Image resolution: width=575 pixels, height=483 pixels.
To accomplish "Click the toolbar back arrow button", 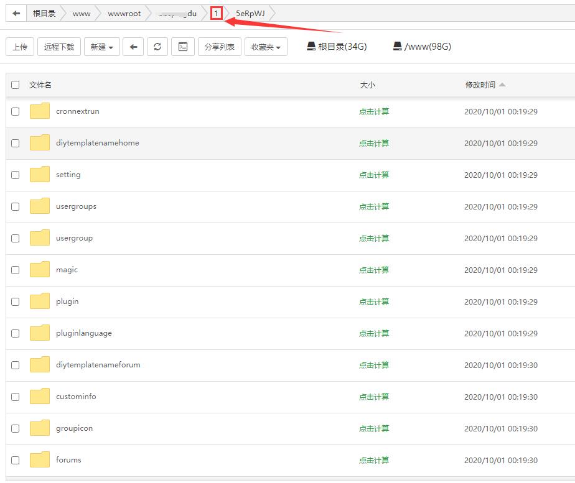I will (133, 47).
